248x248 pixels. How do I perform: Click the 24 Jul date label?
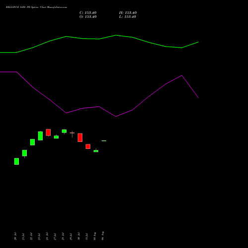click(x=47, y=237)
